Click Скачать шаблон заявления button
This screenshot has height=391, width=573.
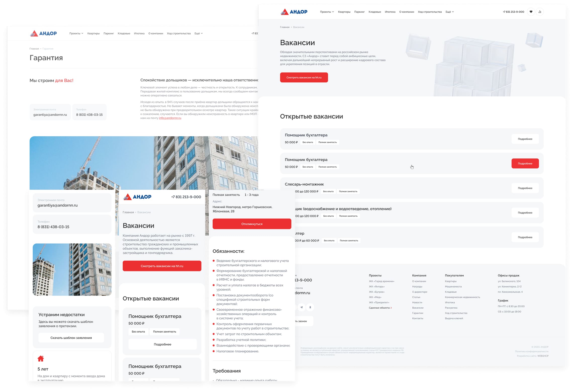pyautogui.click(x=71, y=338)
